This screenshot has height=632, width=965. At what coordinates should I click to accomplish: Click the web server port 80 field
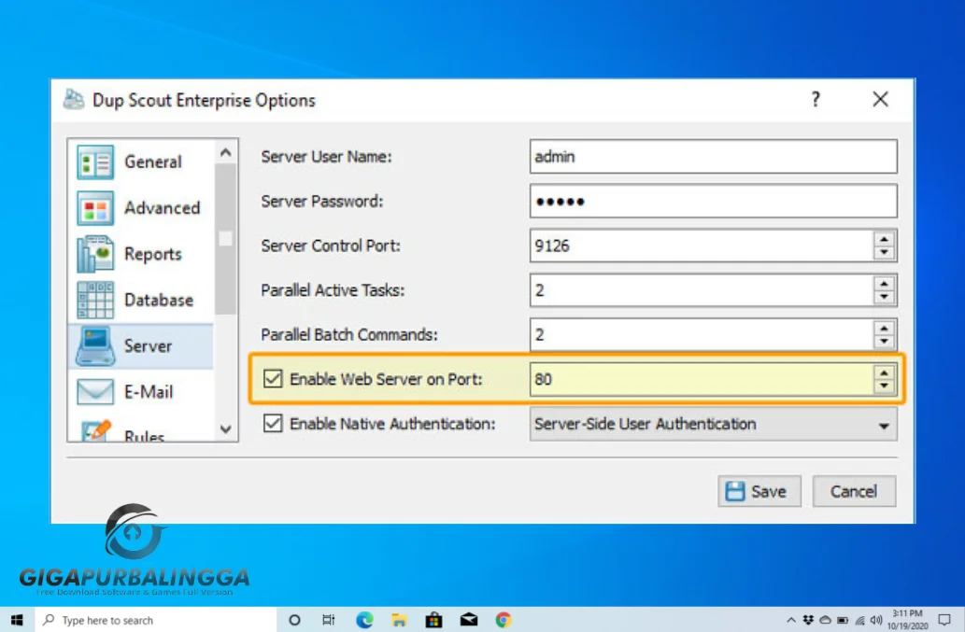pyautogui.click(x=701, y=379)
